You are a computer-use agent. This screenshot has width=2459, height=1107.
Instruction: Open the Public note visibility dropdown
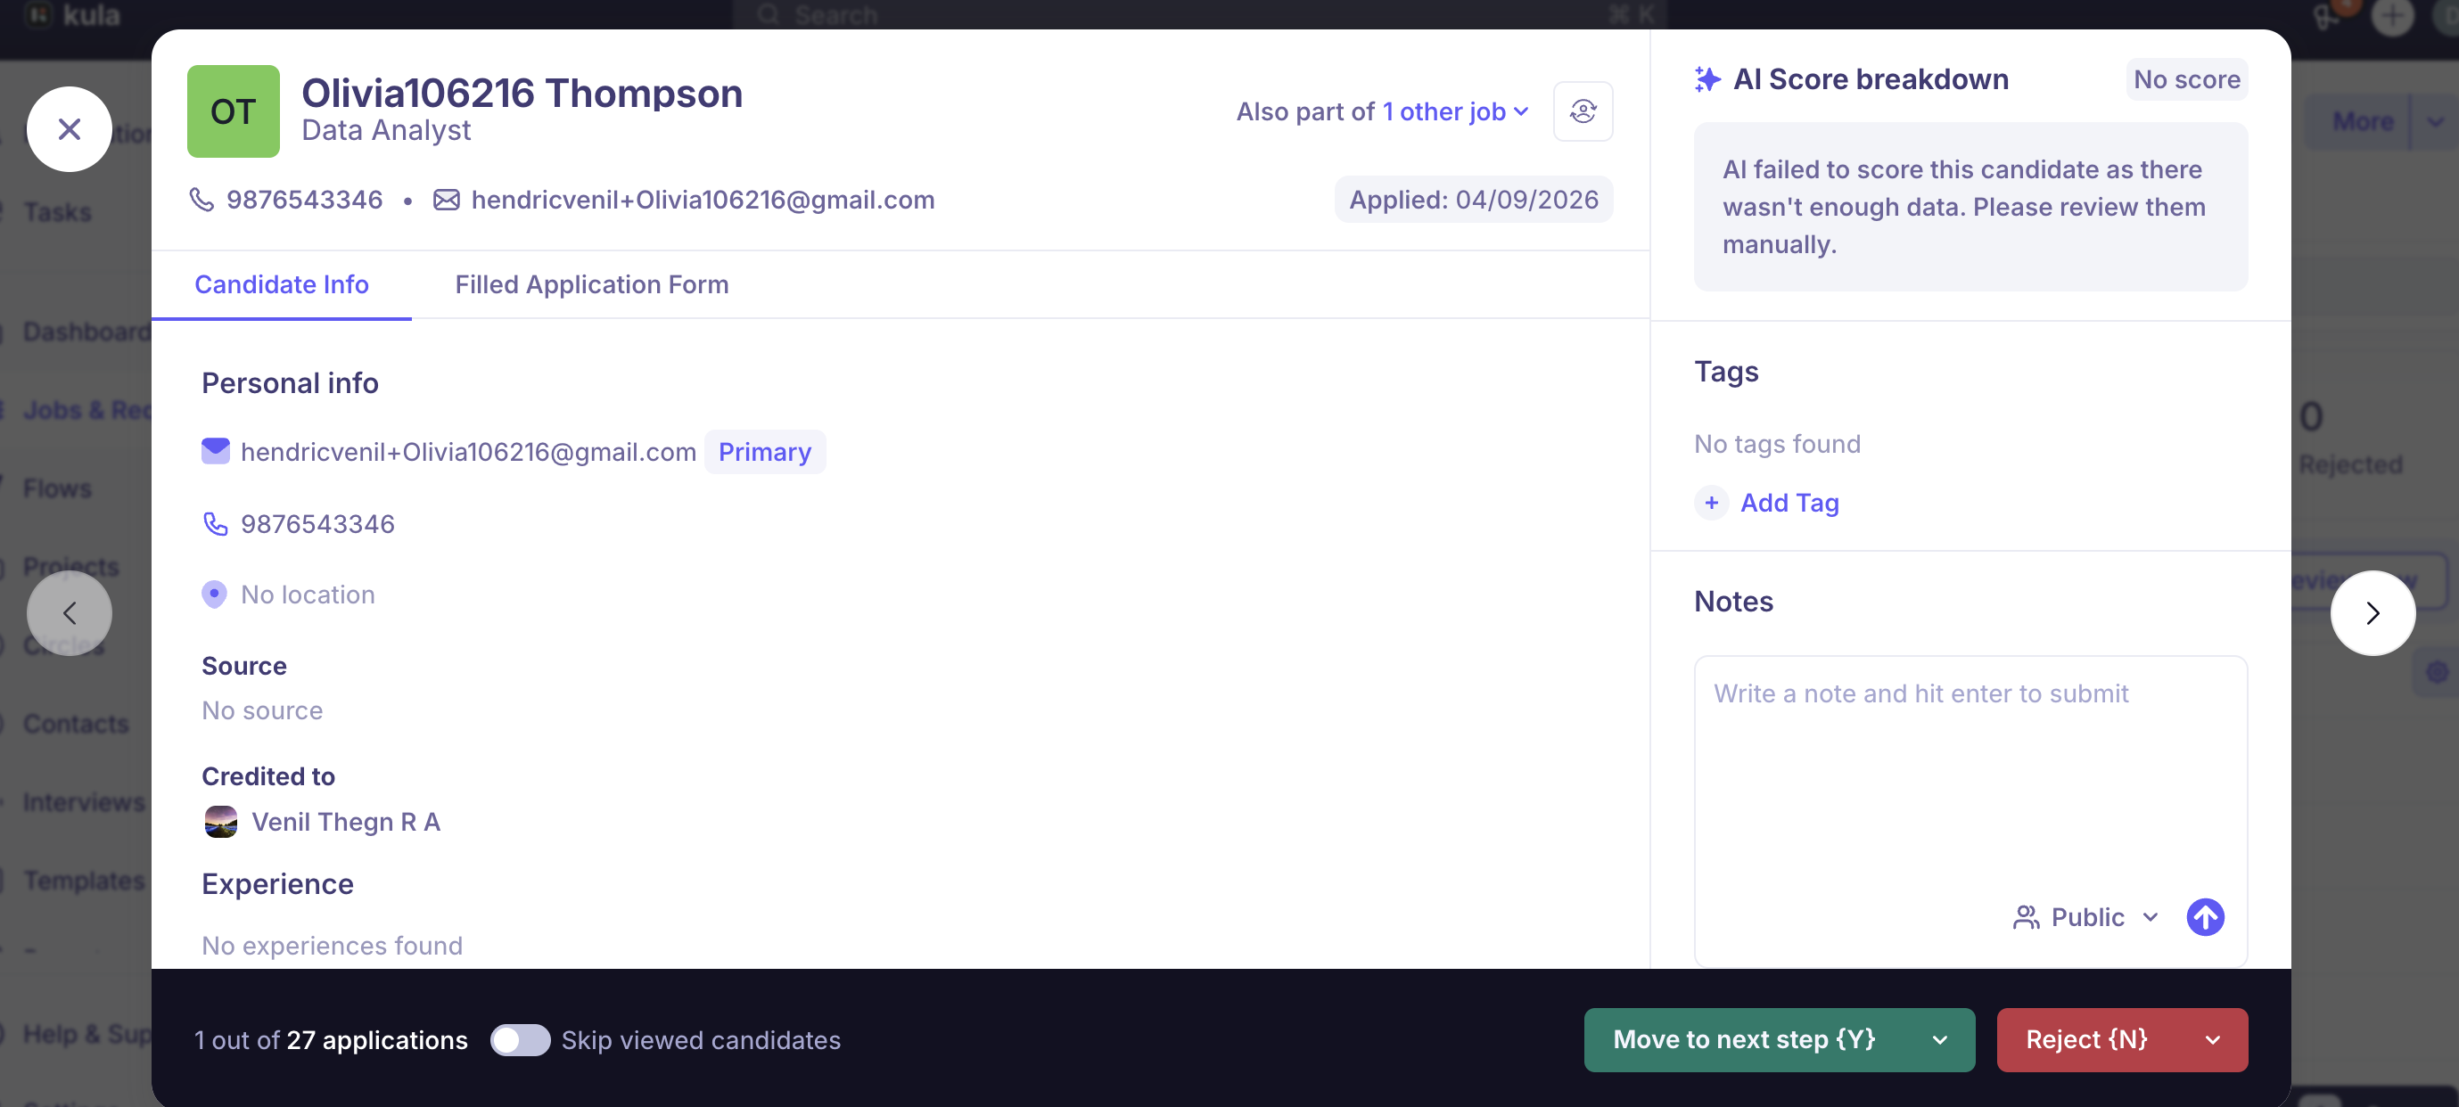(x=2085, y=917)
